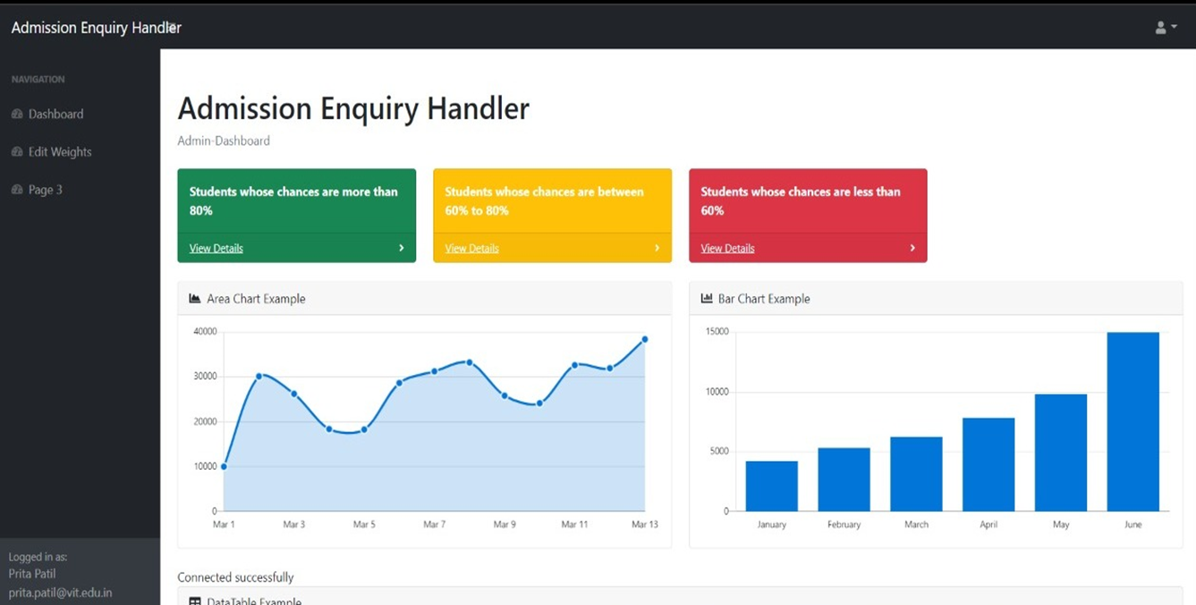This screenshot has width=1196, height=605.
Task: Click the green 'more than 80%' card title
Action: point(293,201)
